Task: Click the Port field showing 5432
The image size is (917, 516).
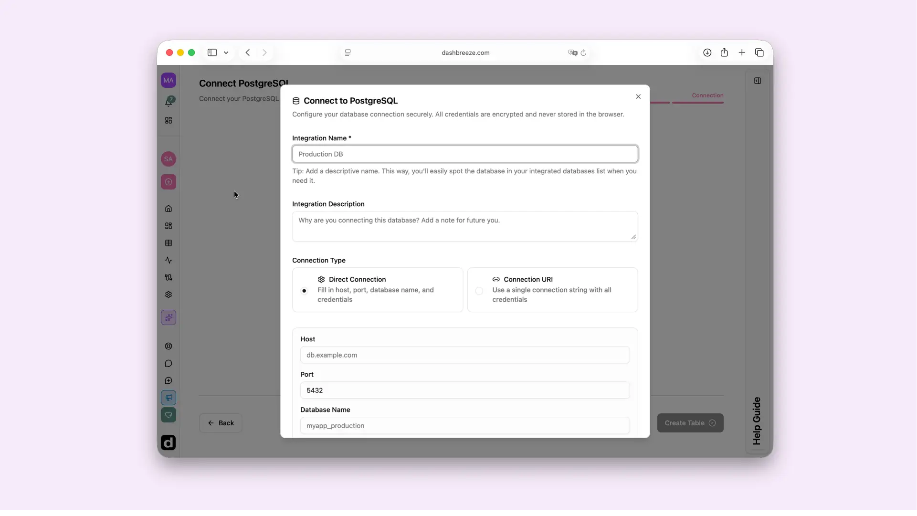Action: tap(465, 390)
